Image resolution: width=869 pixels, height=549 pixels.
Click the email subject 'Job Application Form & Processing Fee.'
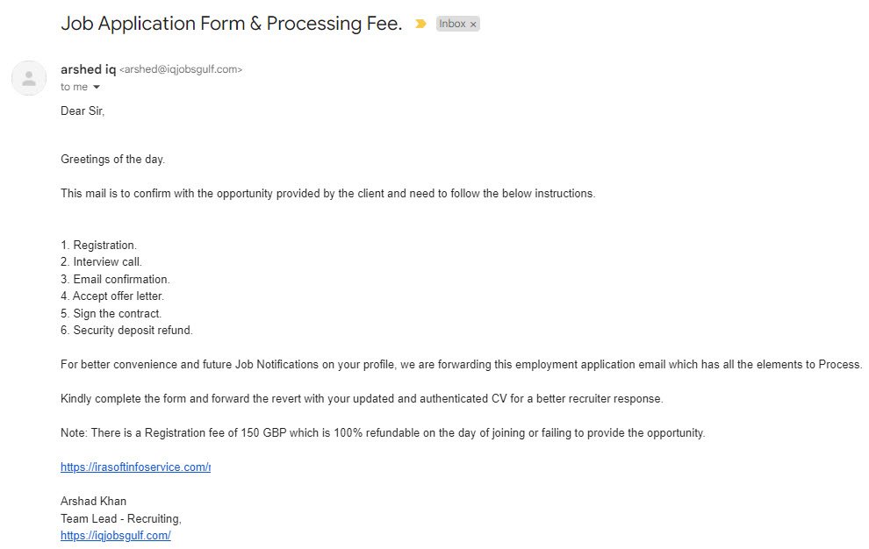pyautogui.click(x=231, y=24)
